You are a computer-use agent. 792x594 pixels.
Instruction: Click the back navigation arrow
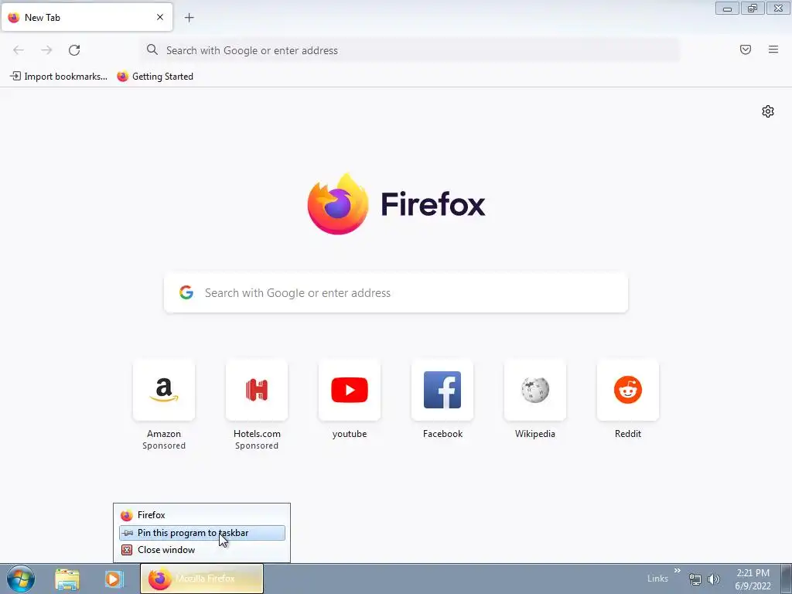(x=19, y=50)
